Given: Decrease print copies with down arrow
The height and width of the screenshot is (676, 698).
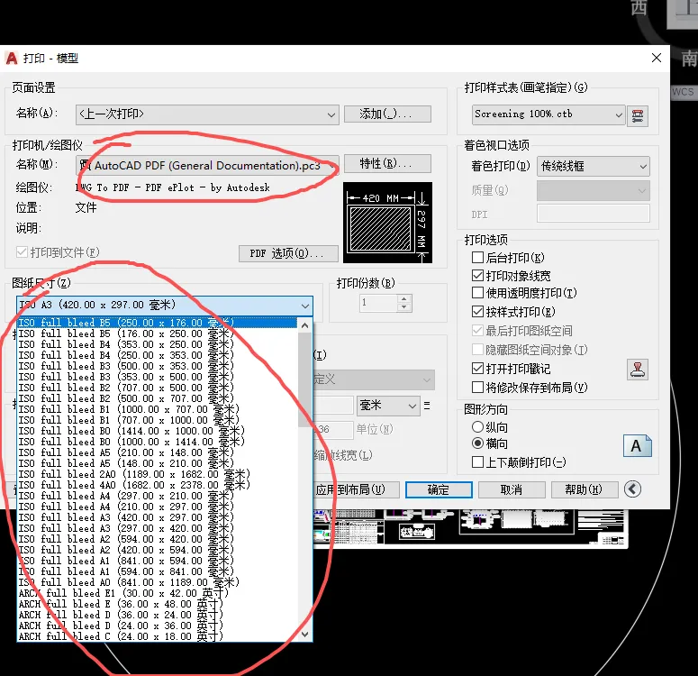Looking at the screenshot, I should click(x=403, y=307).
